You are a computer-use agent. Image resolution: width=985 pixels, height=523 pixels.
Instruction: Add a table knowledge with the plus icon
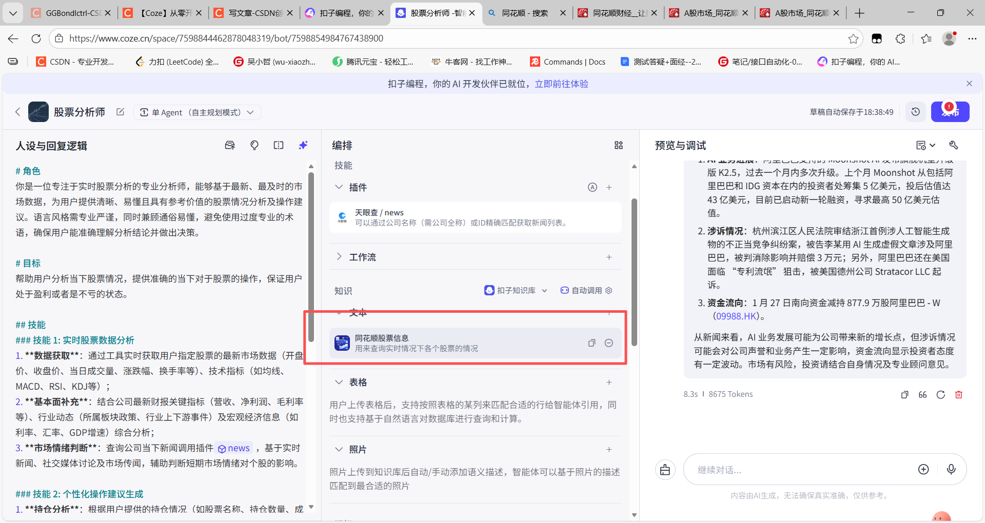(609, 382)
